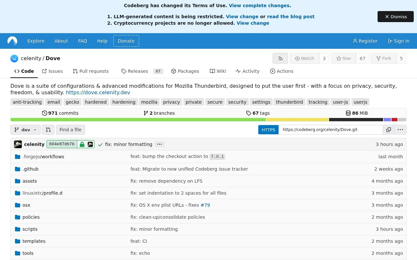The height and width of the screenshot is (260, 417).
Task: Open the scripts folder
Action: coord(30,229)
